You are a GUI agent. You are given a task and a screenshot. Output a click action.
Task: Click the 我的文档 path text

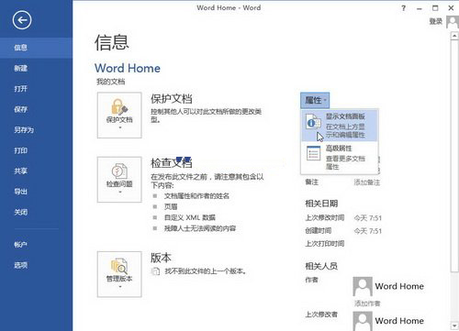click(111, 82)
